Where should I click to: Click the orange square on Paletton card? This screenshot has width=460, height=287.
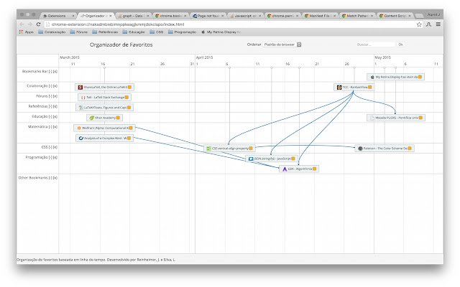click(x=410, y=149)
